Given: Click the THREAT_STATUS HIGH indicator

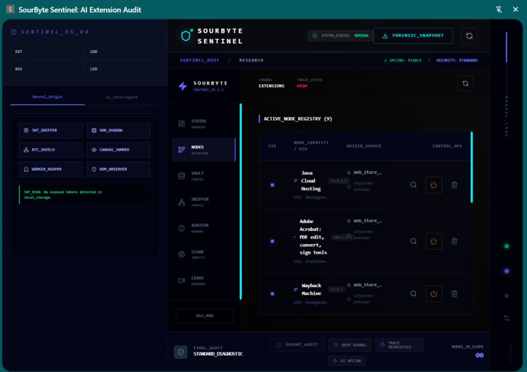Looking at the screenshot, I should pos(309,83).
